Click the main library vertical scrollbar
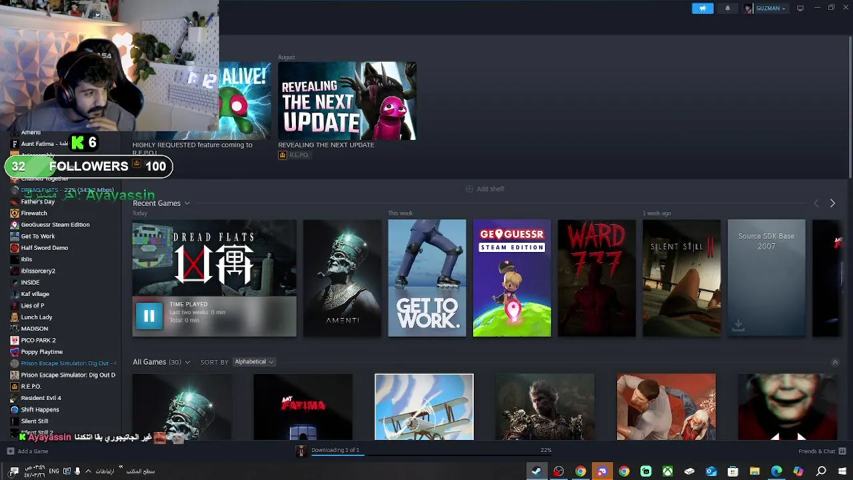The width and height of the screenshot is (853, 480). point(850,107)
